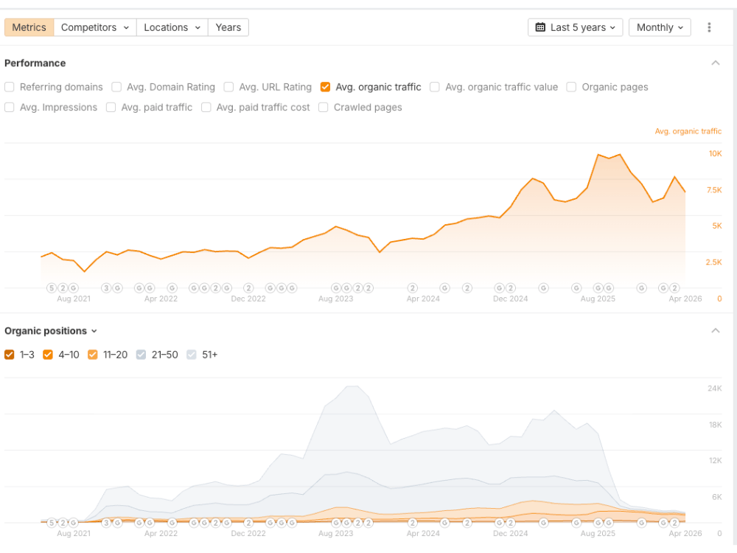Enable the 51+ positions filter
The width and height of the screenshot is (737, 553).
(191, 355)
